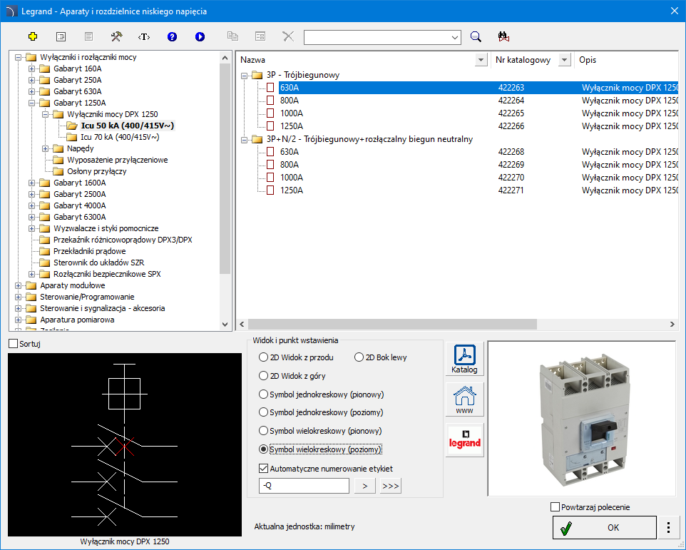Select the 630A 422268 row
The width and height of the screenshot is (686, 550).
coord(478,152)
